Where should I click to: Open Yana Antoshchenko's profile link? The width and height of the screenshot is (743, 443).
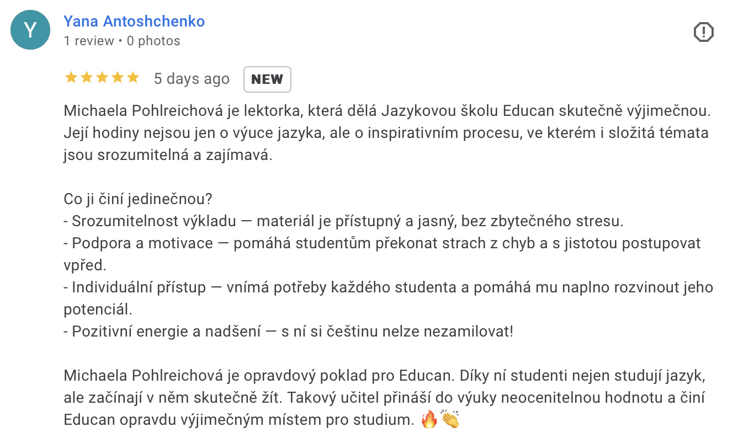[x=134, y=22]
